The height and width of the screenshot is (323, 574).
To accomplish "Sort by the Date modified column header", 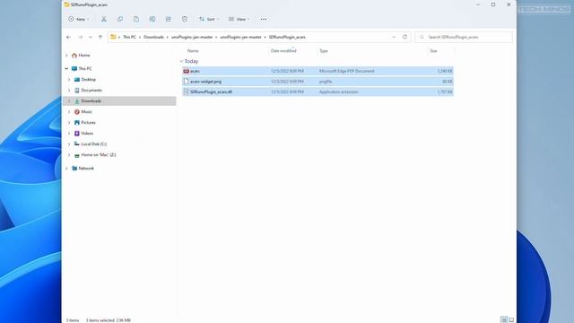I will coord(283,51).
